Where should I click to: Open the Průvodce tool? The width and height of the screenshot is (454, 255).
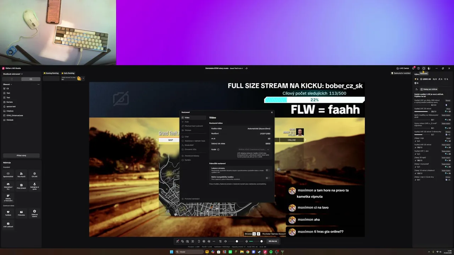pyautogui.click(x=21, y=213)
